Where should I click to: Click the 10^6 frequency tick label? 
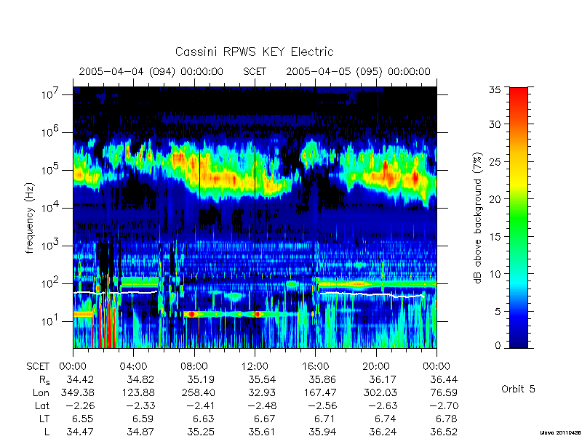pos(51,132)
